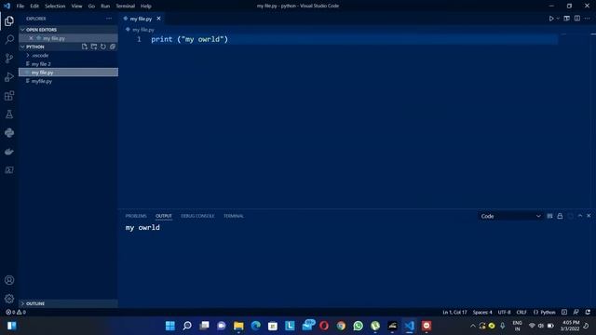
Task: Open Windows Start menu on taskbar
Action: (x=169, y=326)
